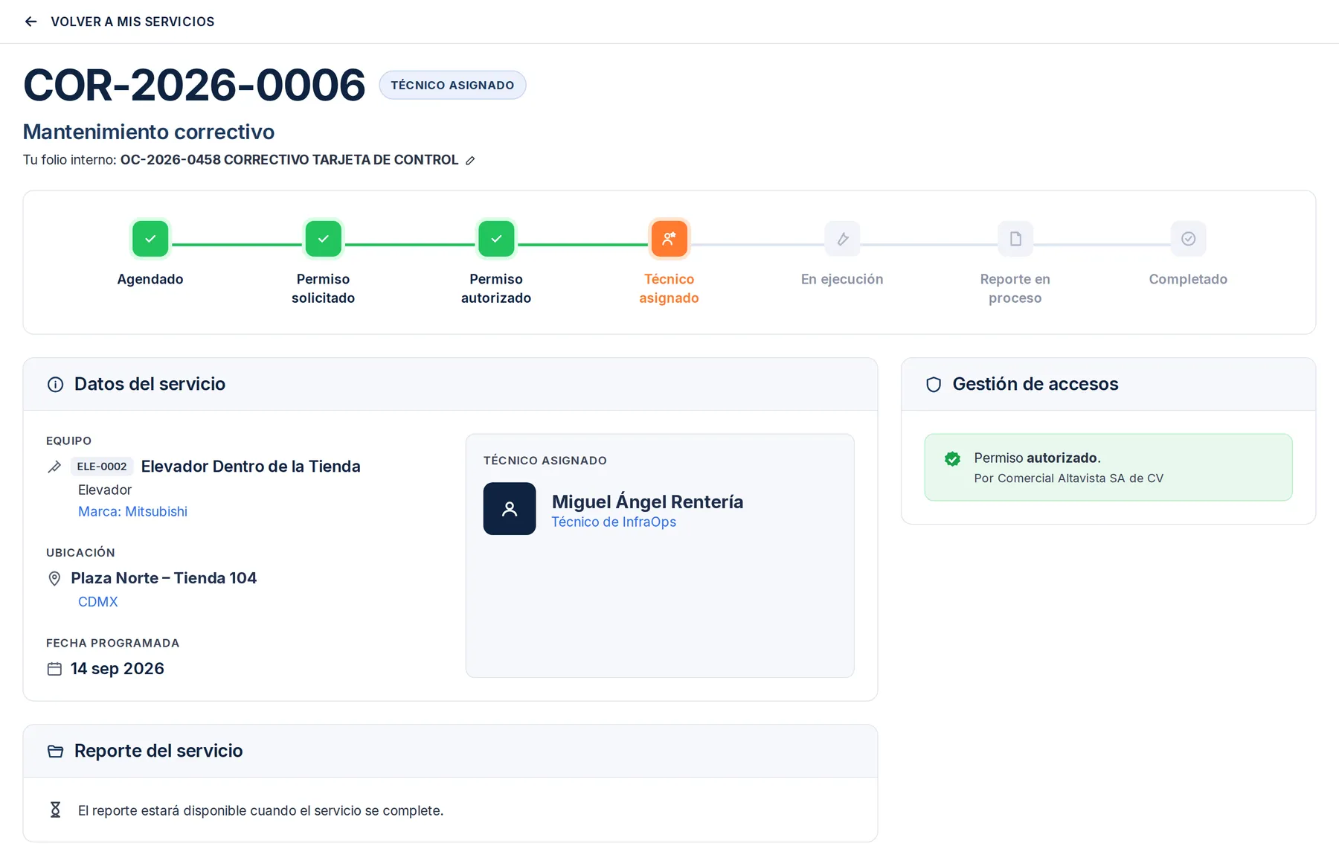Click the Reporte en proceso document icon

(1015, 239)
